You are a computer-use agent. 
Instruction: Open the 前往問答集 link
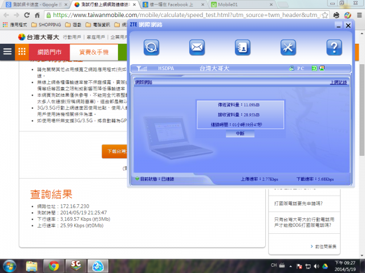point(324,246)
